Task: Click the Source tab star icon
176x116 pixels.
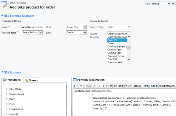Action: click(26, 80)
